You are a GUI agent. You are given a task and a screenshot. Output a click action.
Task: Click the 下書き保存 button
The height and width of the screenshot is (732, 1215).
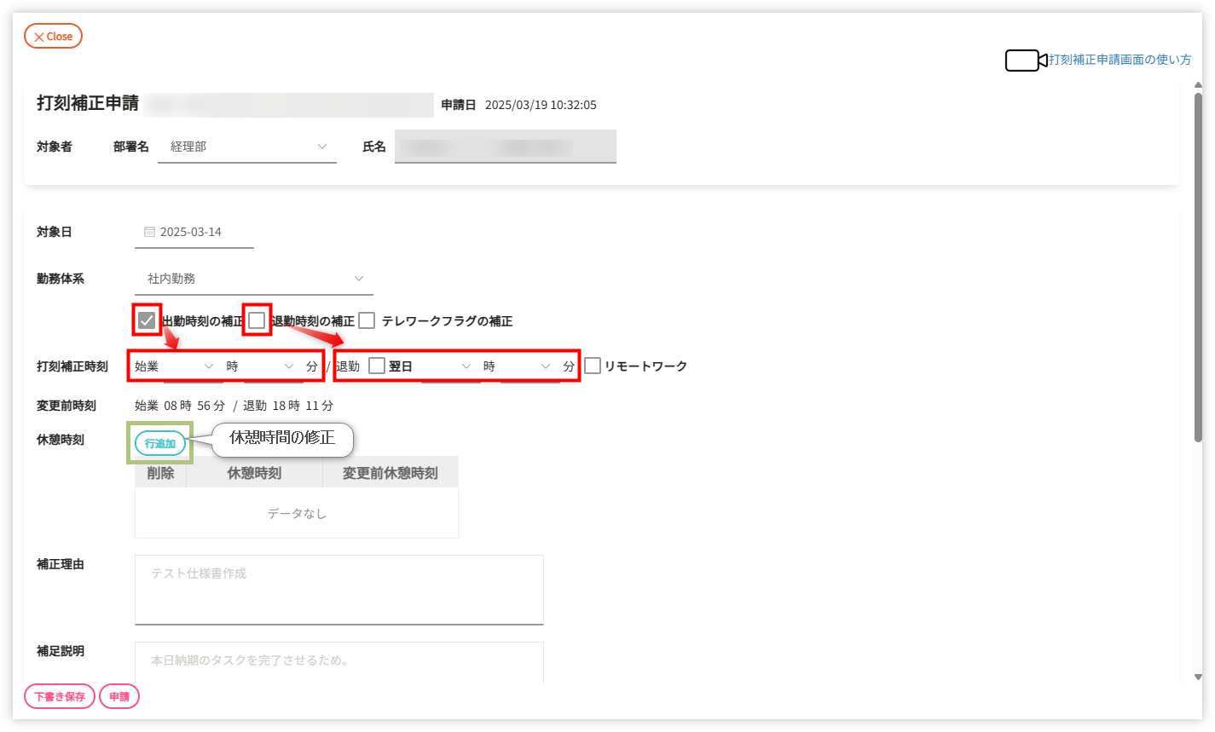tap(60, 696)
